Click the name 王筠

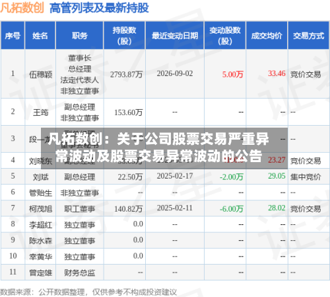coord(40,112)
